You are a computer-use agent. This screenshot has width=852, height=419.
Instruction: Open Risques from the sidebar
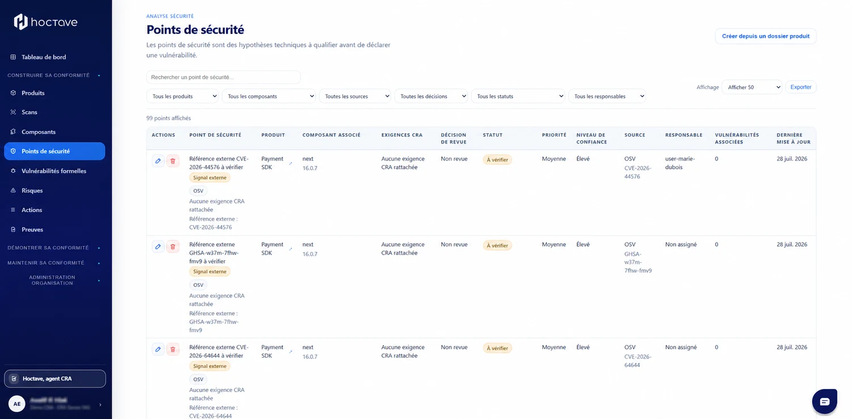tap(55, 191)
